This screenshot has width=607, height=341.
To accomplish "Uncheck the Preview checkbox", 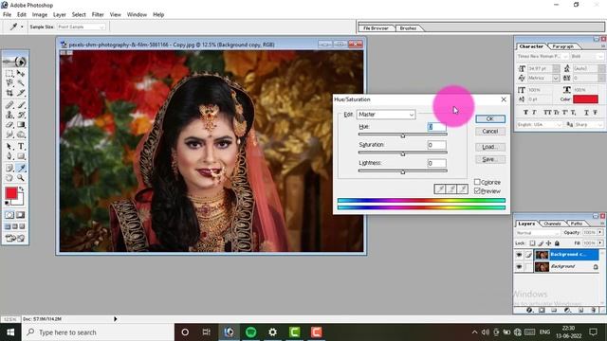I will point(477,191).
